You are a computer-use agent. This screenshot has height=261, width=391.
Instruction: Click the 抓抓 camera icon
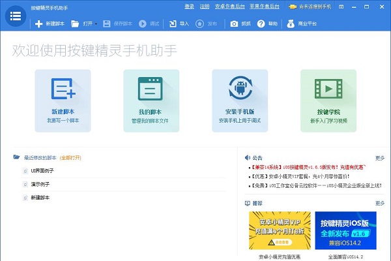pos(234,23)
